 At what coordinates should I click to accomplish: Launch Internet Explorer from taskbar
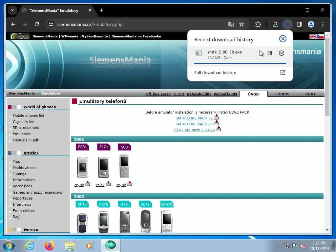[x=29, y=245]
